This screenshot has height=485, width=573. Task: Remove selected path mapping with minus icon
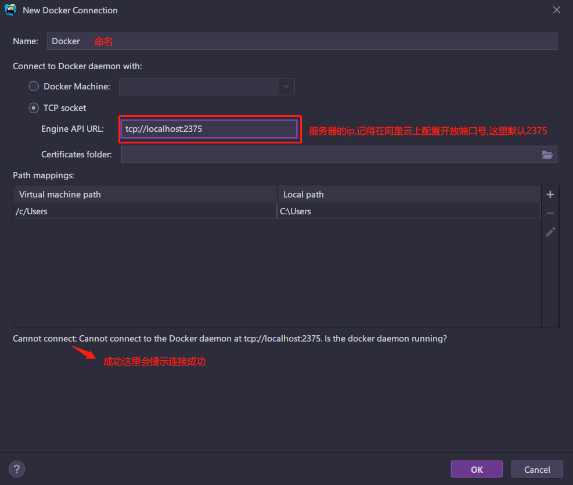[550, 213]
